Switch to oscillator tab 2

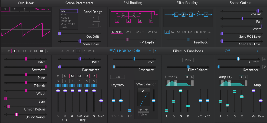point(15,9)
